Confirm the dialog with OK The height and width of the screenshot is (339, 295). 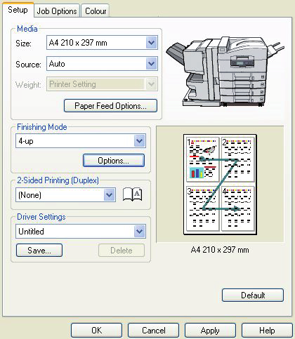(97, 331)
